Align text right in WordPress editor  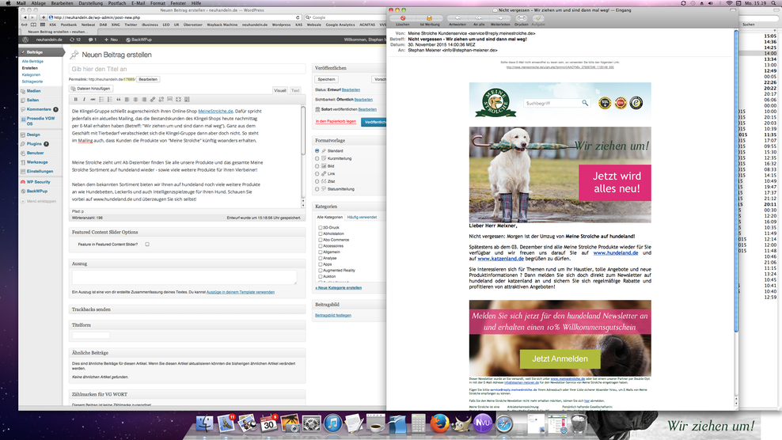[144, 99]
